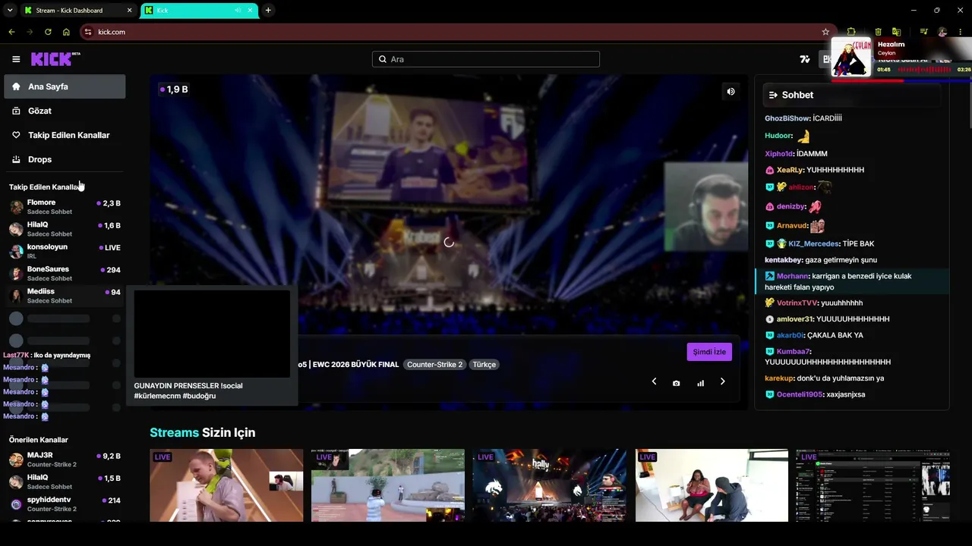
Task: Open the fourth live stream thumbnail
Action: (712, 485)
